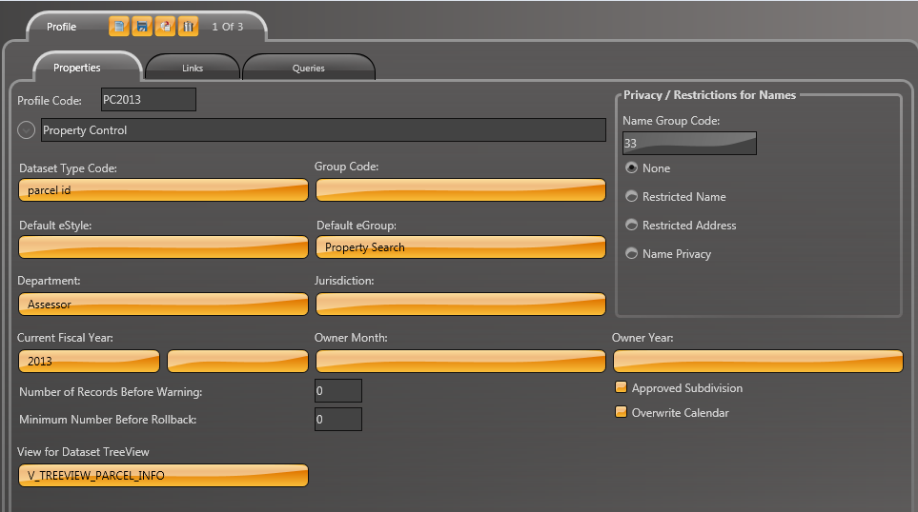
Task: Open the Queries tab
Action: (308, 69)
